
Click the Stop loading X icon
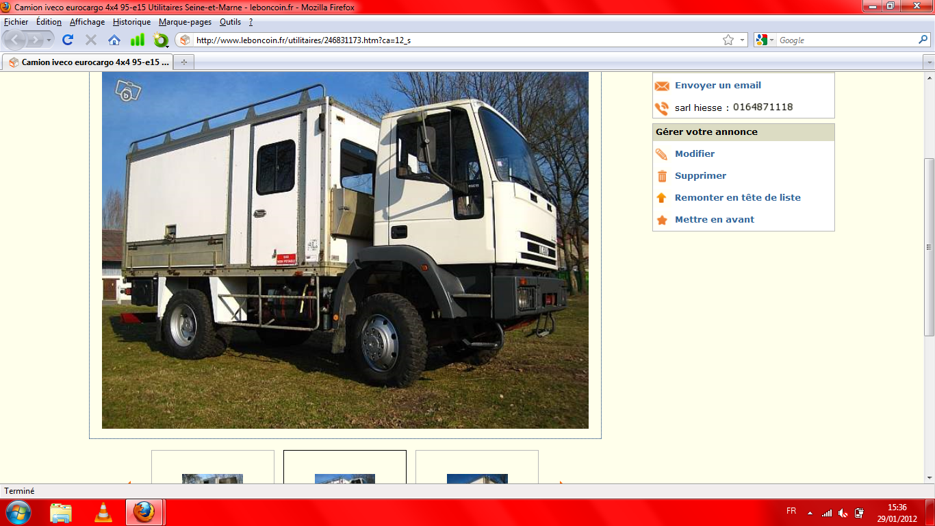coord(90,40)
